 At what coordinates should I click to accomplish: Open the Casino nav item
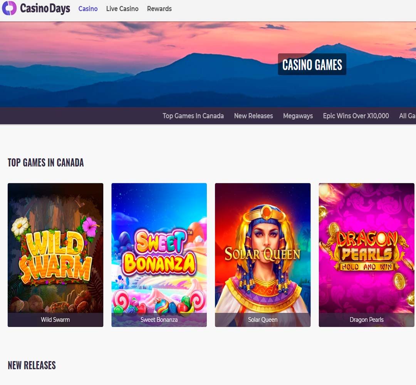tap(88, 9)
